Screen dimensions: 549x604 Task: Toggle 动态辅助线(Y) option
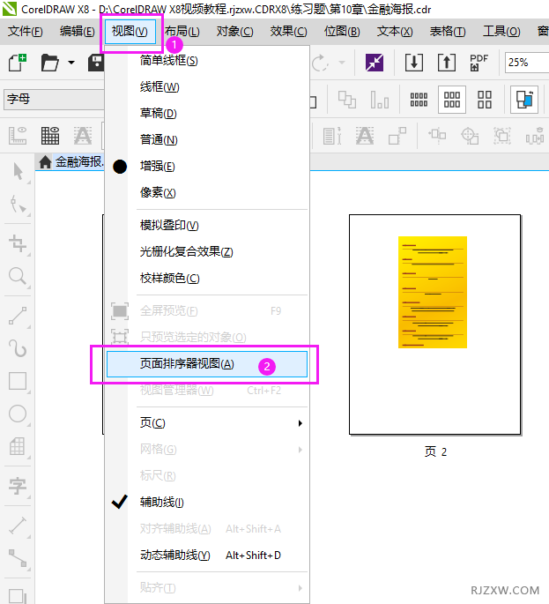click(x=207, y=556)
